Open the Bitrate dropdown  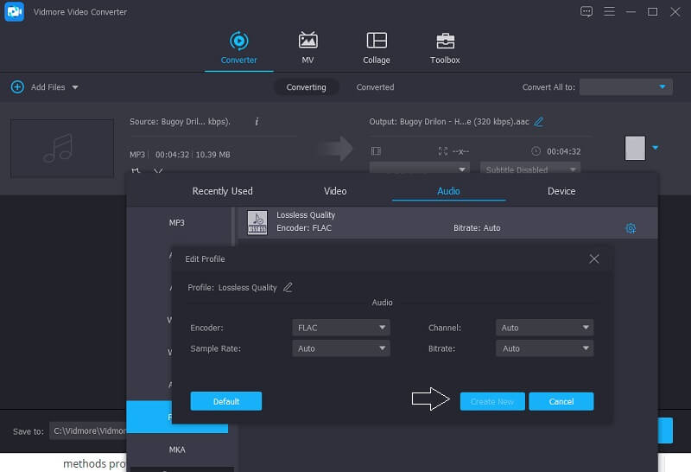coord(545,348)
